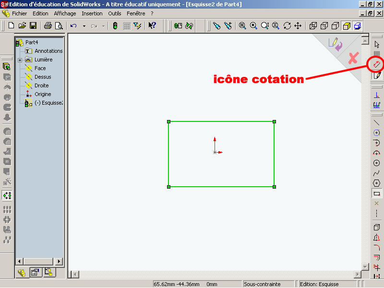384x288 pixels.
Task: Open the Outils menu
Action: 115,13
